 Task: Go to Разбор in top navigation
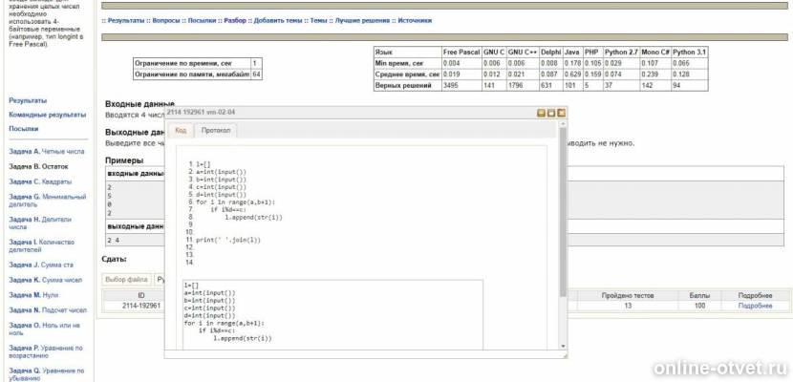(234, 20)
